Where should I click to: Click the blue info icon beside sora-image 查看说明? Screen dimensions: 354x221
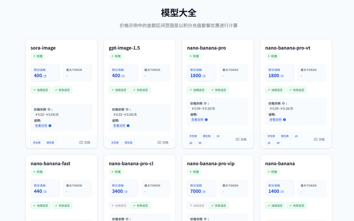click(50, 126)
